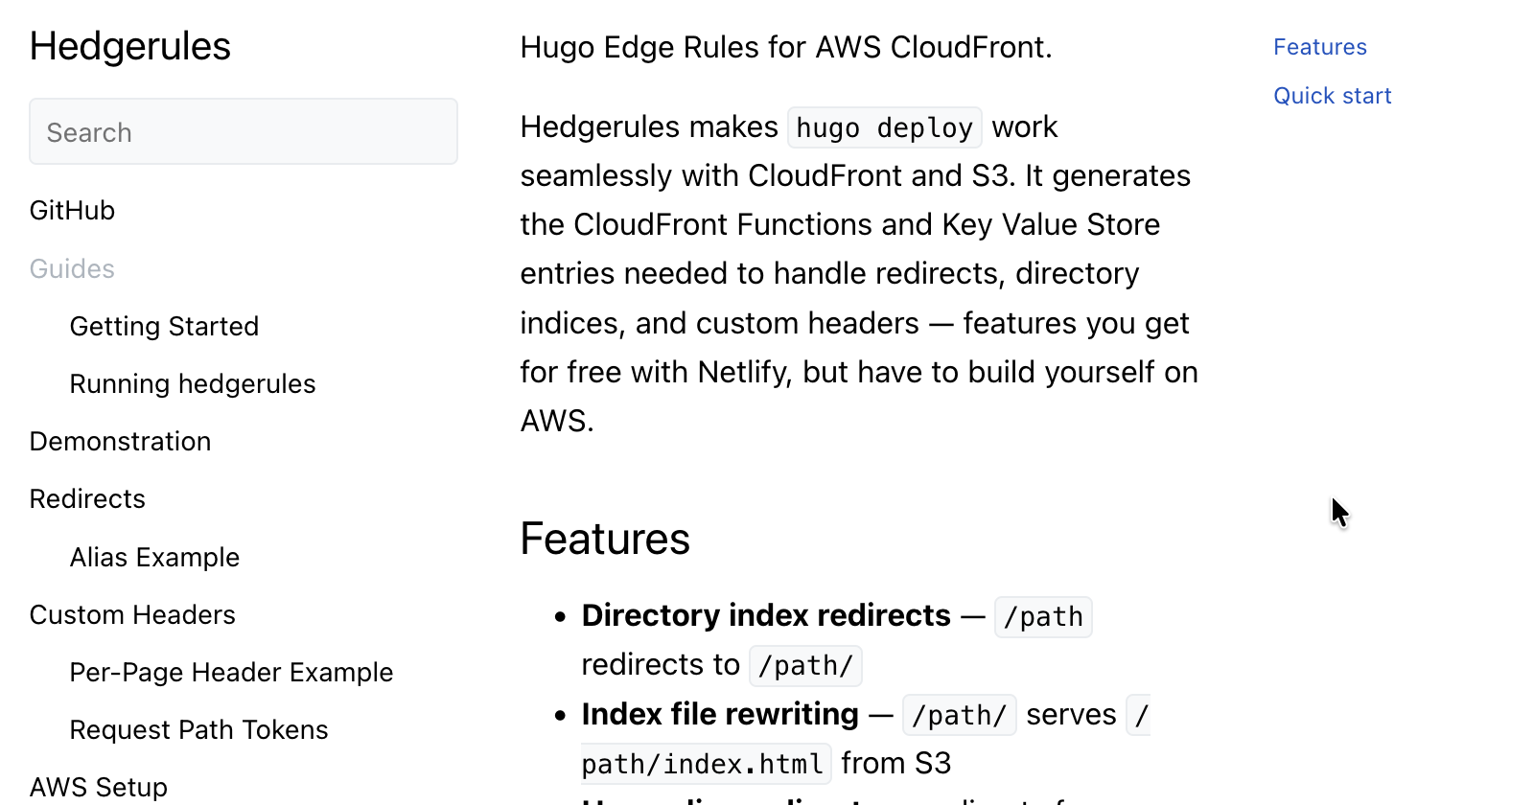Open the Custom Headers section
The height and width of the screenshot is (805, 1534).
(x=132, y=614)
